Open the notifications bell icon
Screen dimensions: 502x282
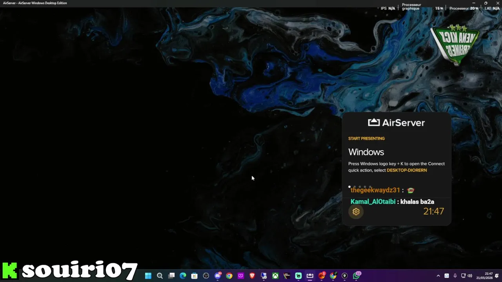click(x=497, y=276)
